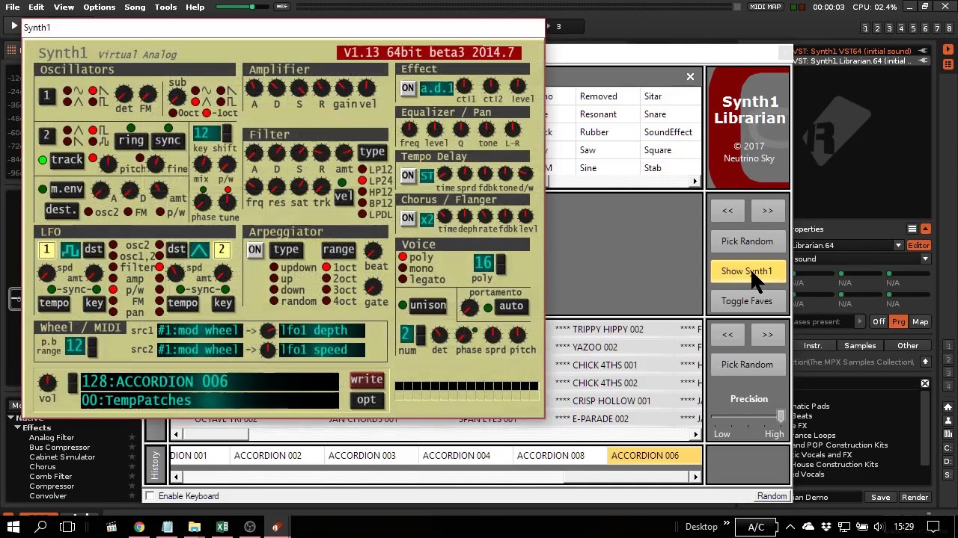Open the Windows Start menu
This screenshot has width=958, height=538.
tap(13, 527)
